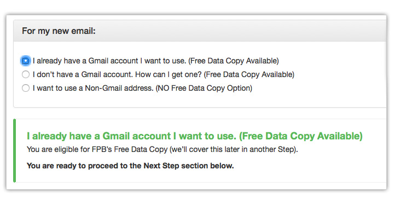Click '(Free Data Copy Available)' in the green heading
This screenshot has height=205, width=395.
pos(301,136)
